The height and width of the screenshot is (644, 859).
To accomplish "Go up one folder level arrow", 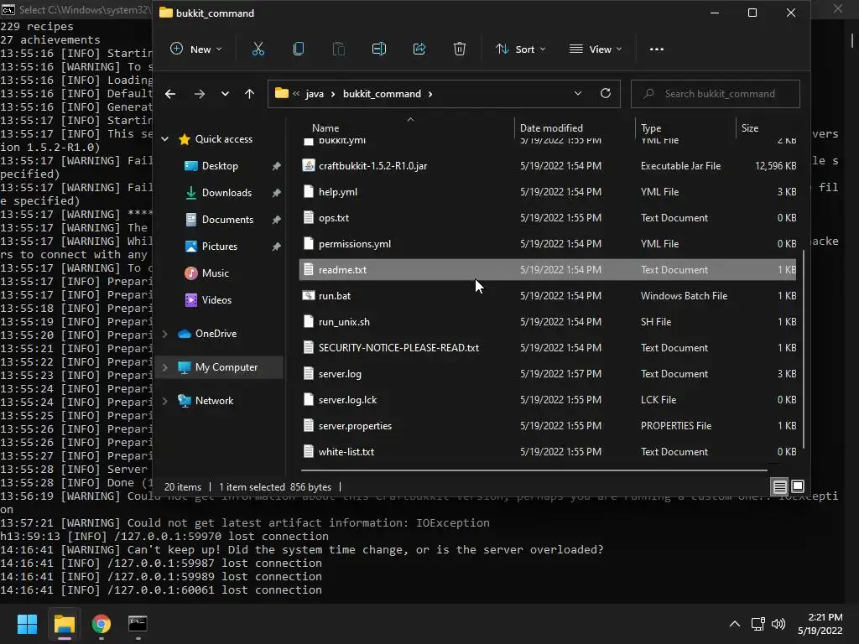I will click(x=249, y=94).
